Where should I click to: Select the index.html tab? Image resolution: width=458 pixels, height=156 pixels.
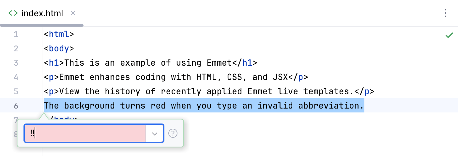(42, 13)
